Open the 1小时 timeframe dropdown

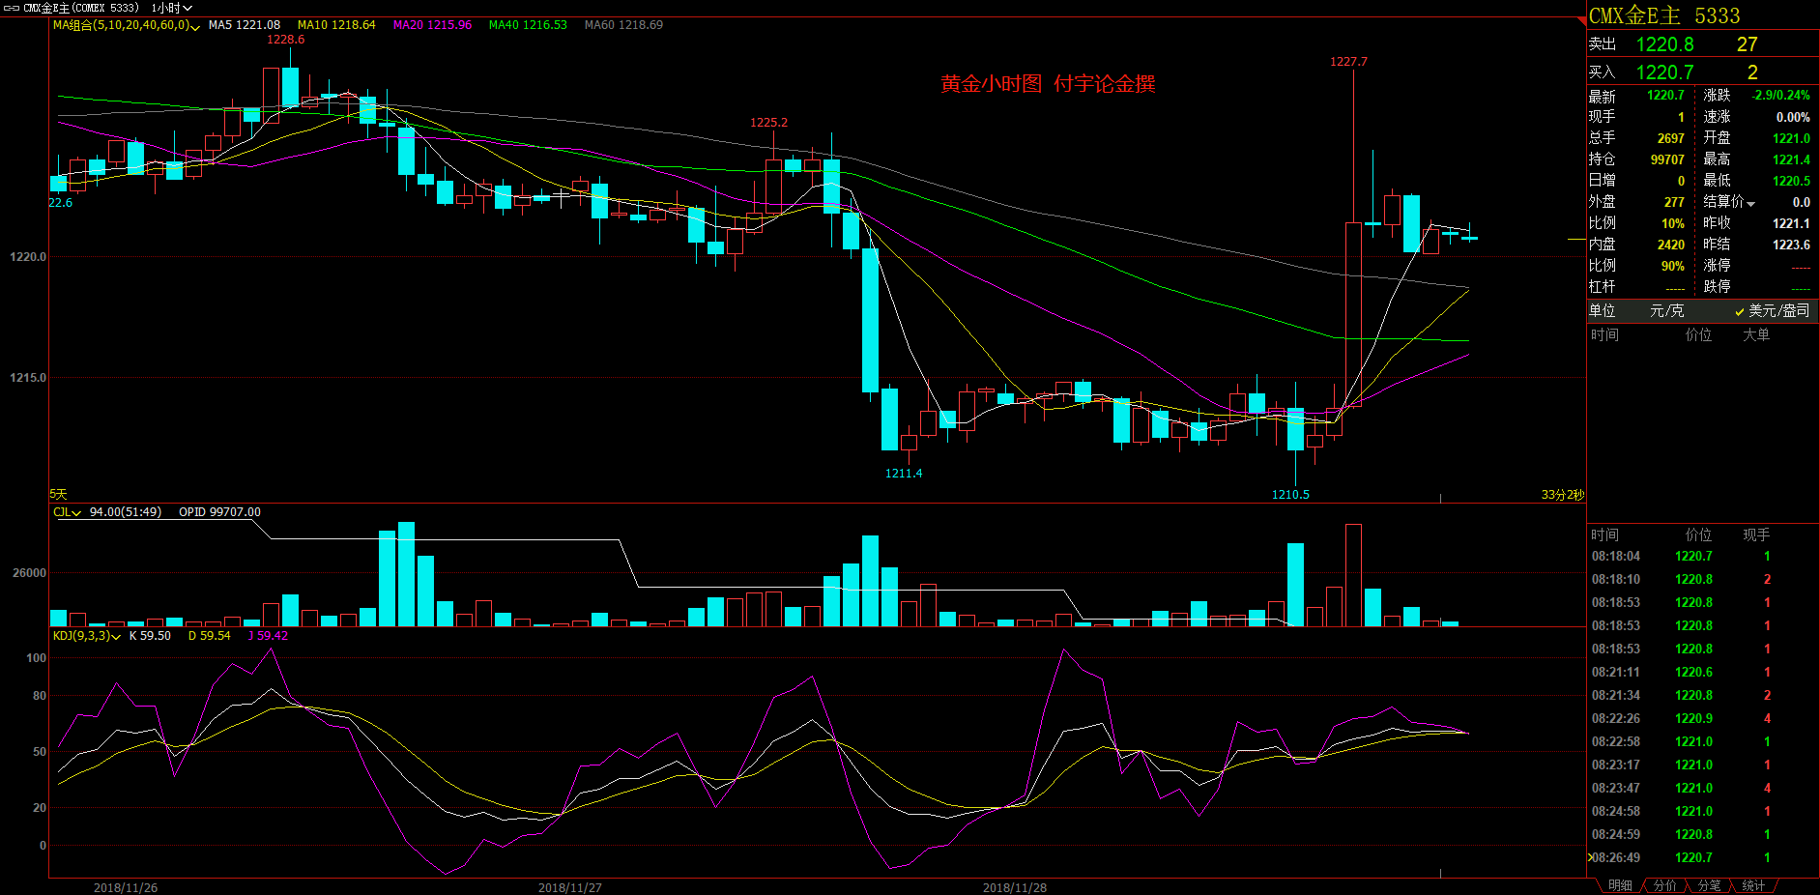click(171, 8)
